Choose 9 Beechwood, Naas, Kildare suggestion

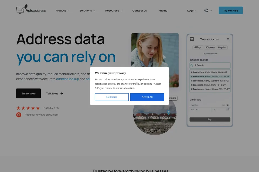pos(210,89)
